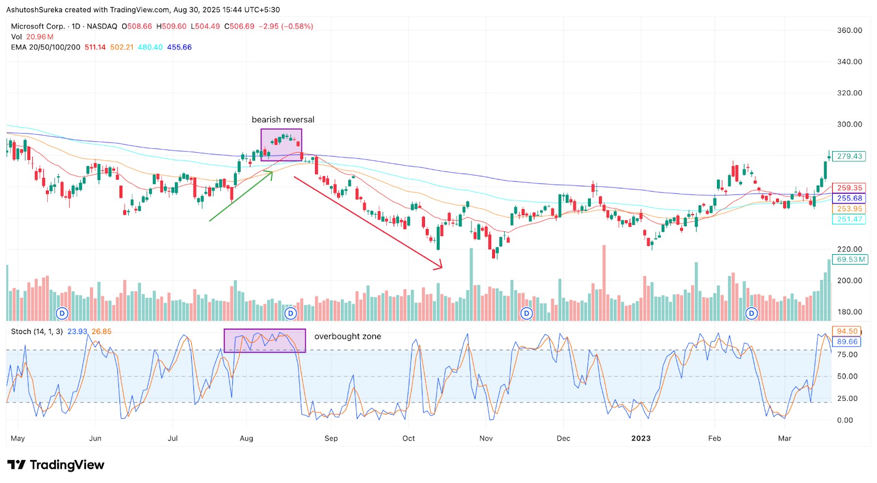Click the 0.00 stochastic axis label
The image size is (877, 483).
[x=845, y=420]
